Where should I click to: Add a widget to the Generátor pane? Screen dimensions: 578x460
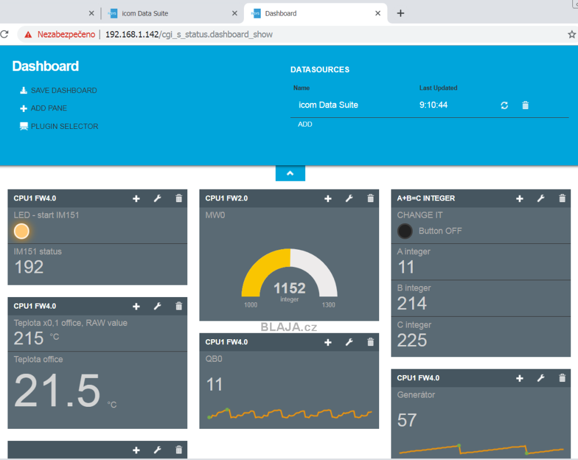pos(520,378)
